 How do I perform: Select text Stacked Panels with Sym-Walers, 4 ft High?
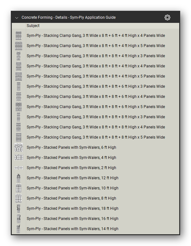point(71,158)
